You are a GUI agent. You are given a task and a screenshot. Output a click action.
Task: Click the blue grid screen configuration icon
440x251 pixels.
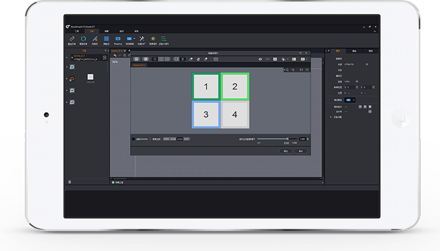click(x=106, y=39)
